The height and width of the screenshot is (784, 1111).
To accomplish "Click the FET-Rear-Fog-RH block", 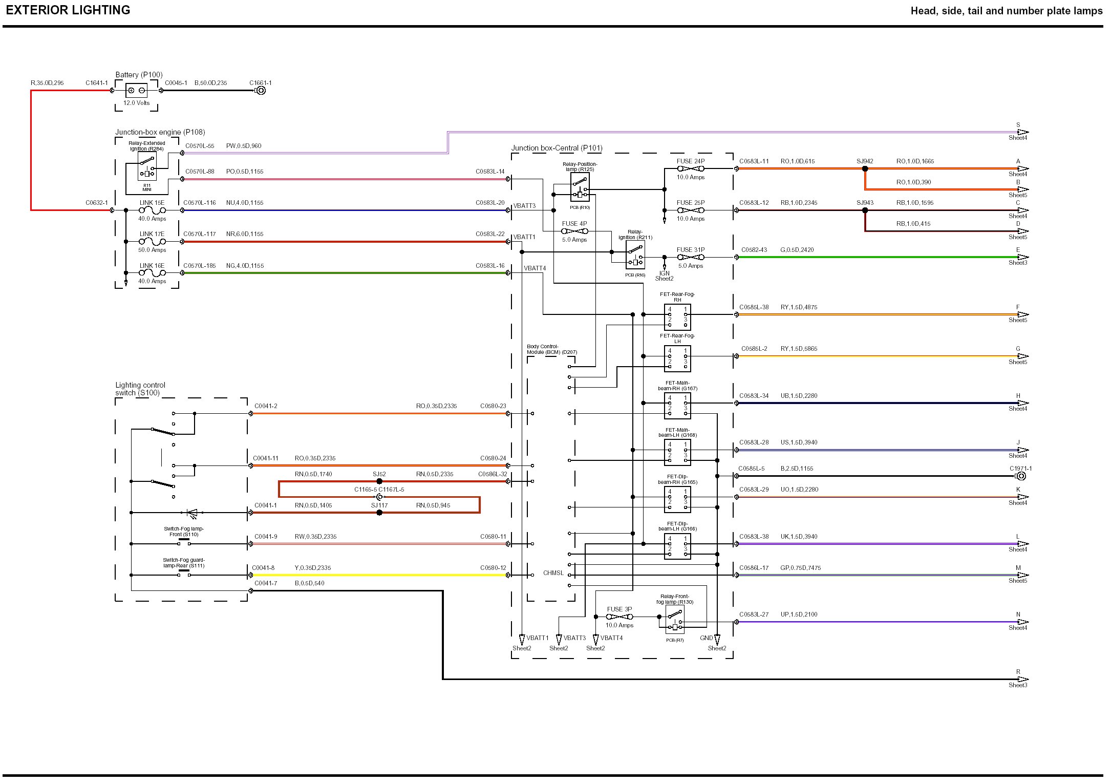I will (677, 317).
